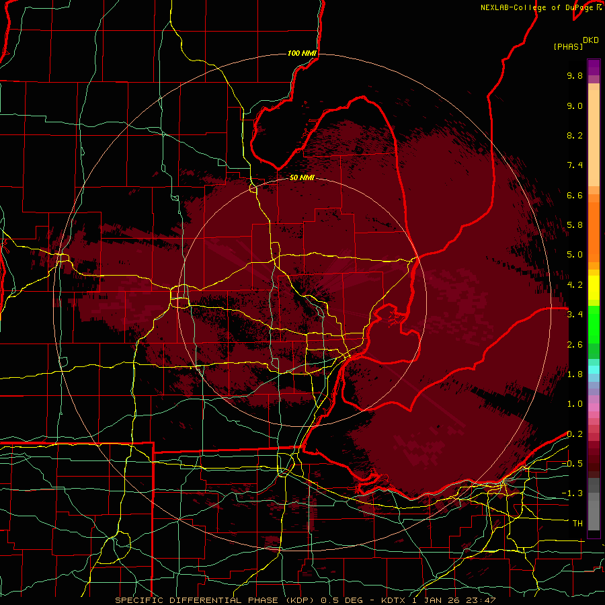Pick the pink color bar segment
Viewport: 605px width, 605px height.
pyautogui.click(x=594, y=407)
